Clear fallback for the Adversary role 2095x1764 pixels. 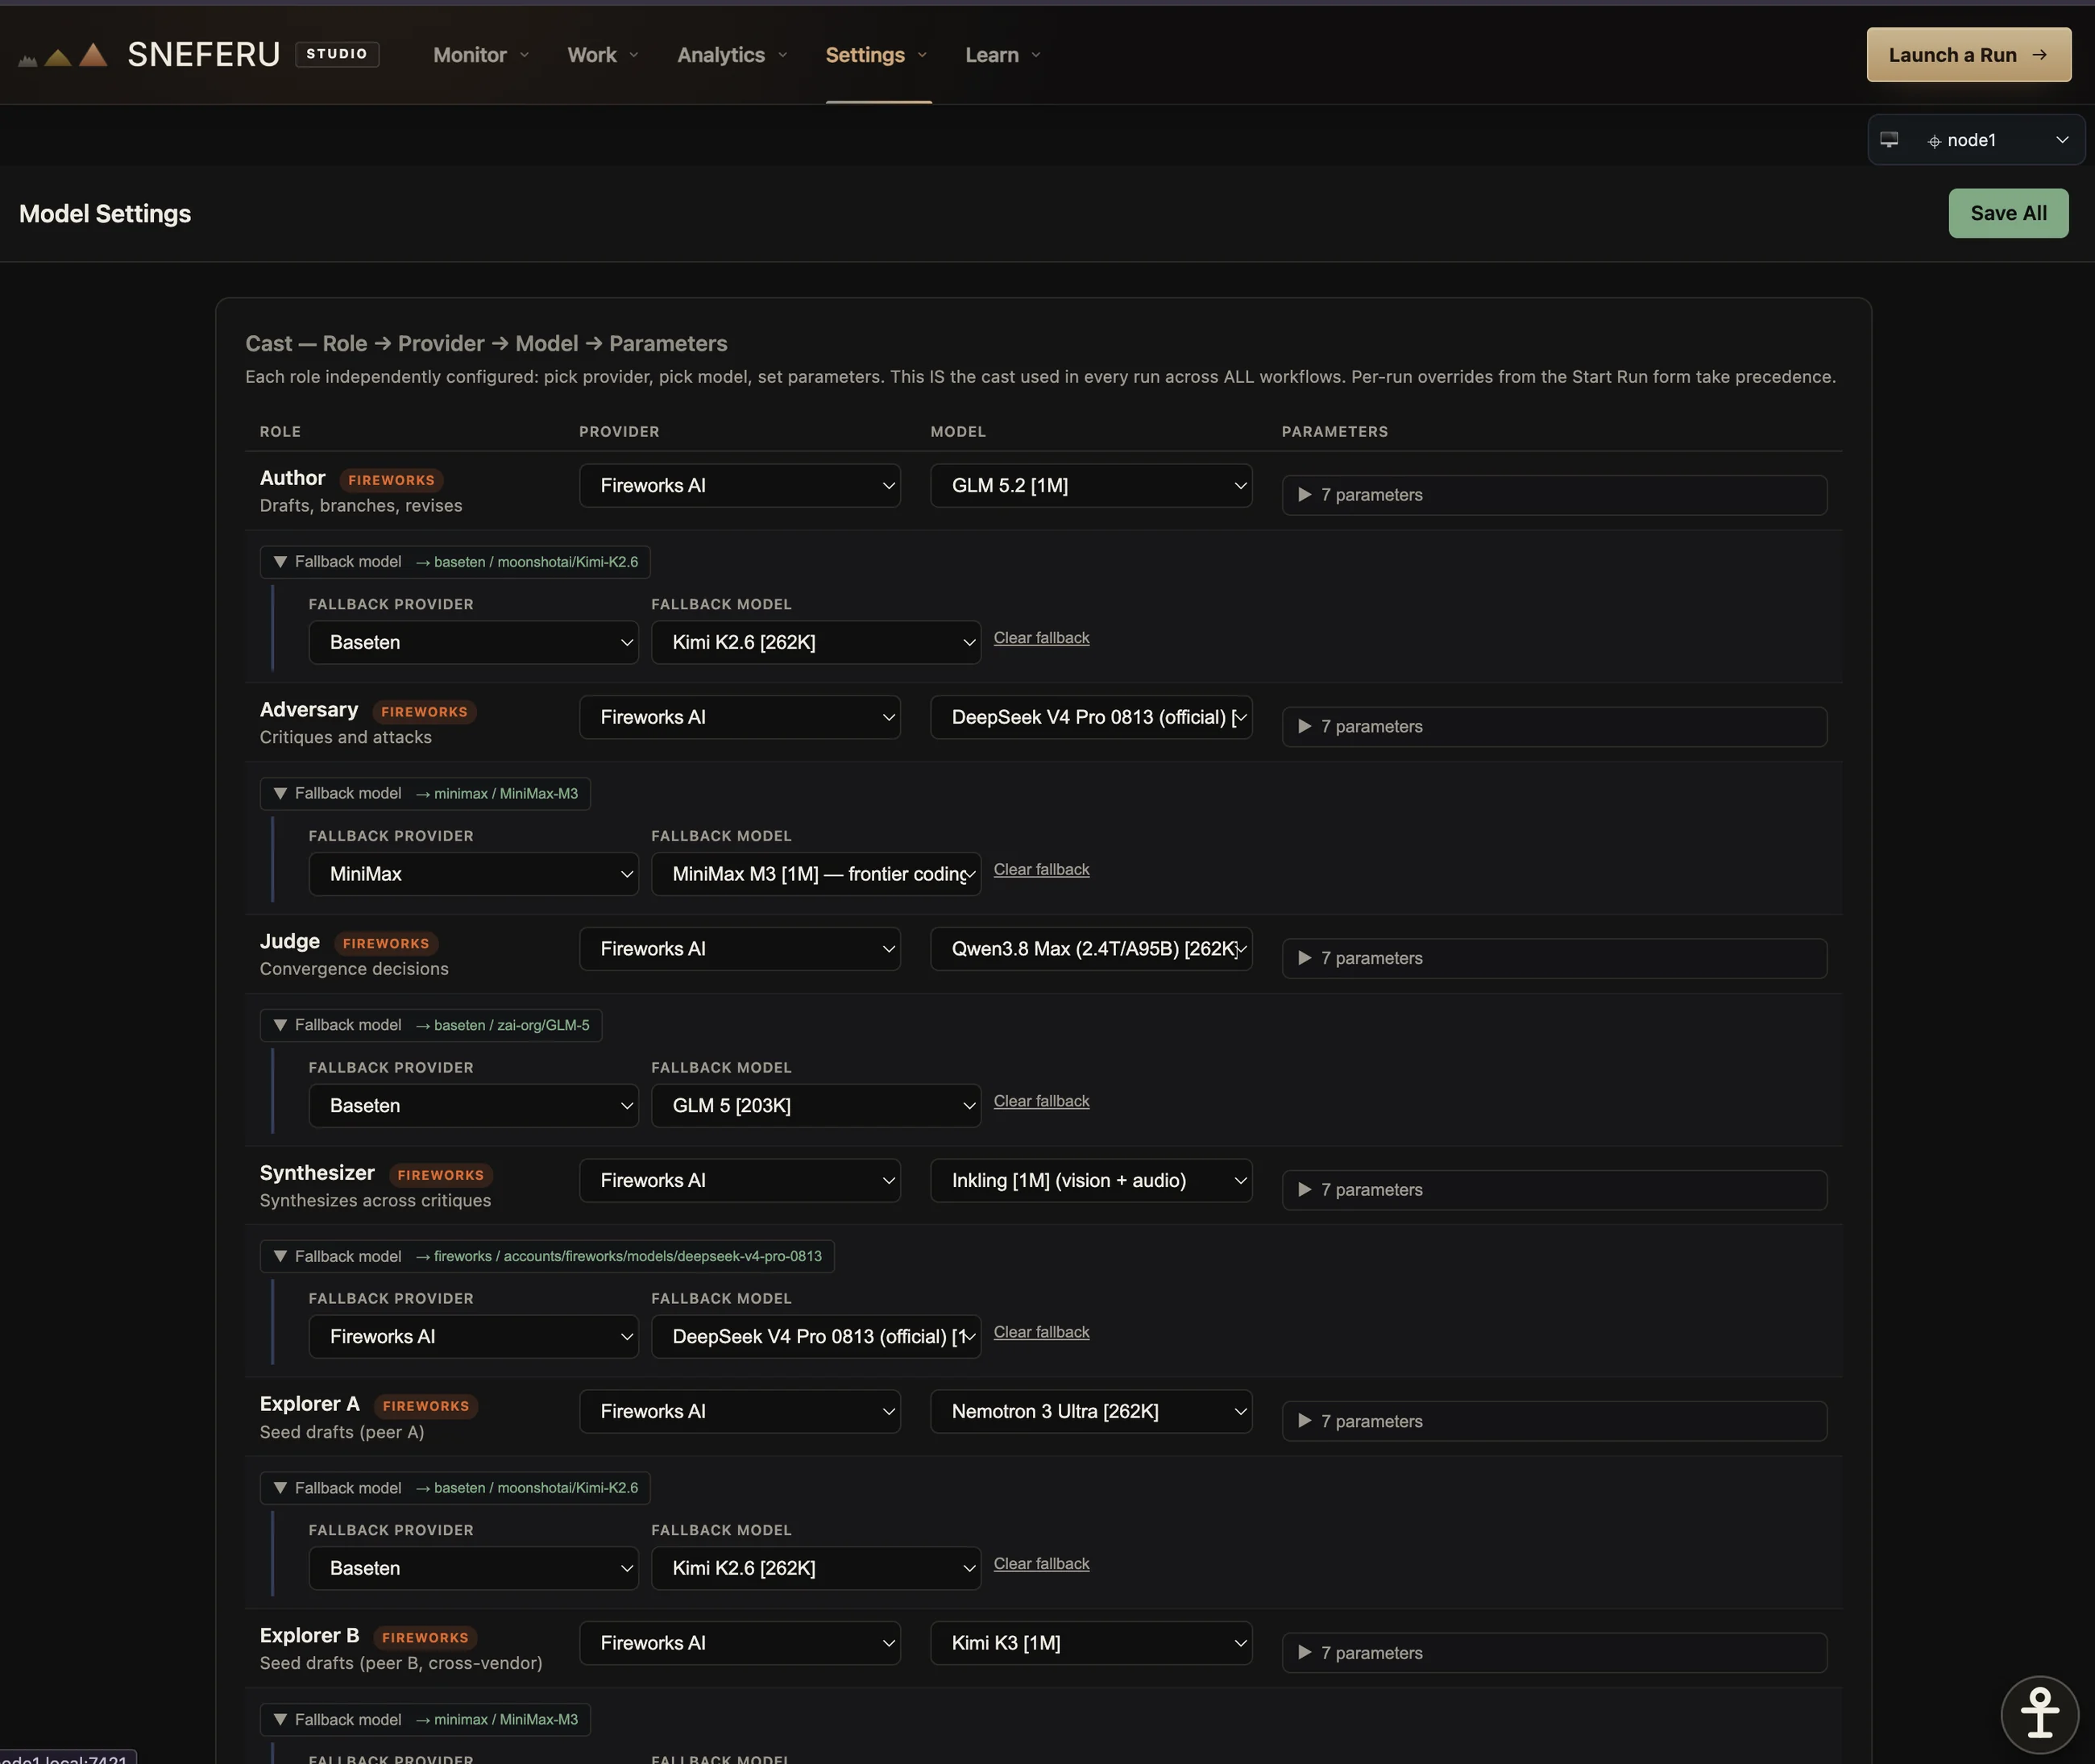[1041, 869]
